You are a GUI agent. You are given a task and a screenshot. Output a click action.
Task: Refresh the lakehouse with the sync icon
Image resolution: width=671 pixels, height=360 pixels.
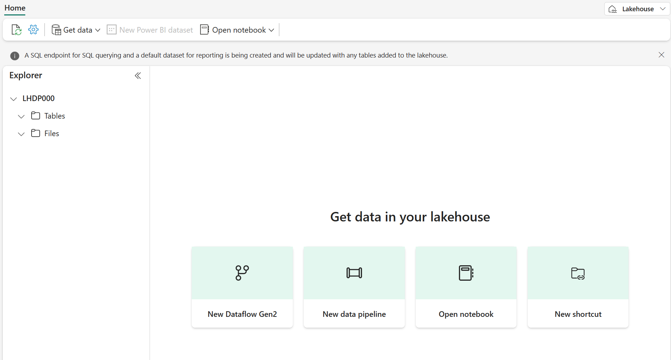coord(16,29)
